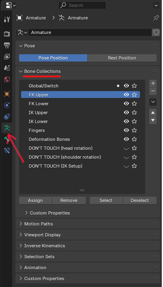The width and height of the screenshot is (163, 287).
Task: Open the Render properties tab
Action: coord(7,34)
